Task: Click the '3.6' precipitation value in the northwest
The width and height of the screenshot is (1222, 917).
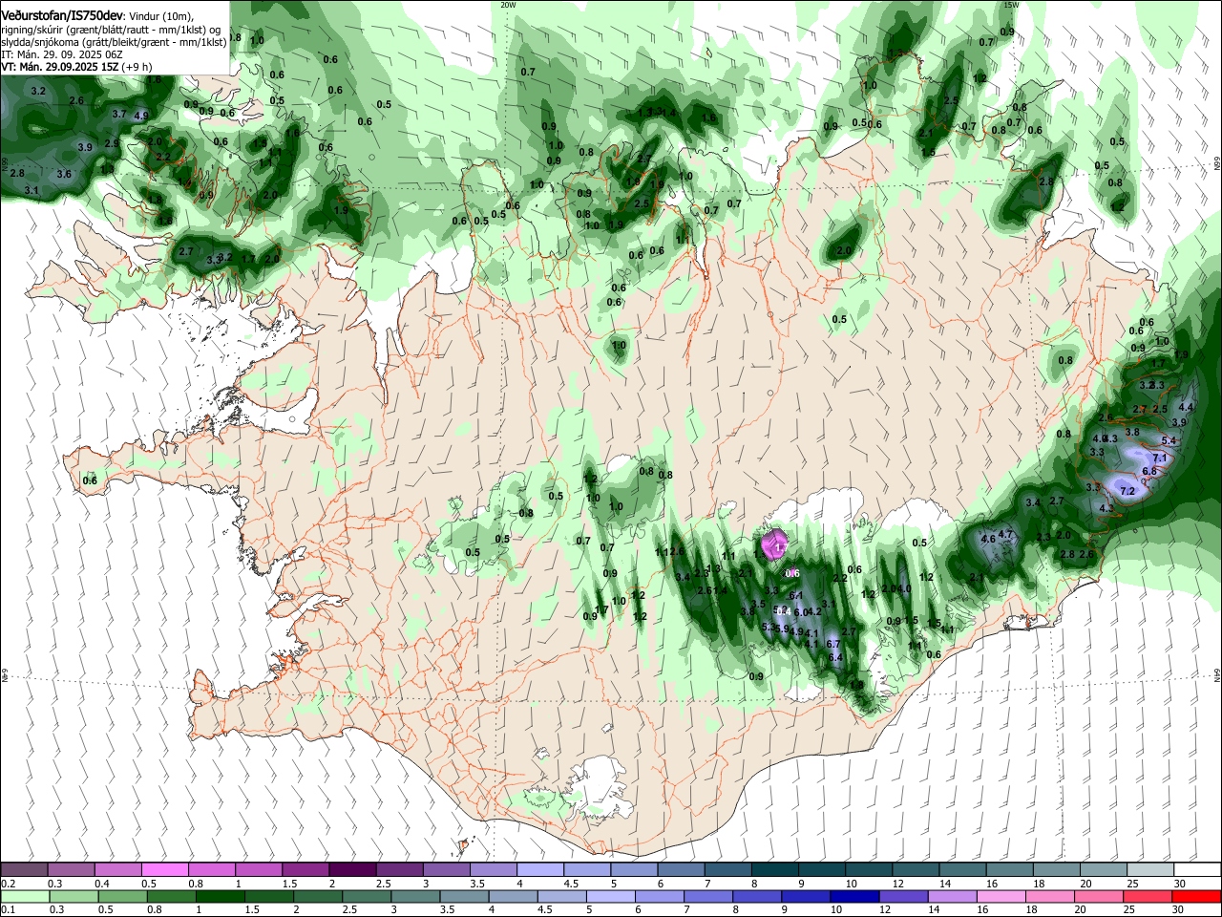Action: [x=64, y=174]
